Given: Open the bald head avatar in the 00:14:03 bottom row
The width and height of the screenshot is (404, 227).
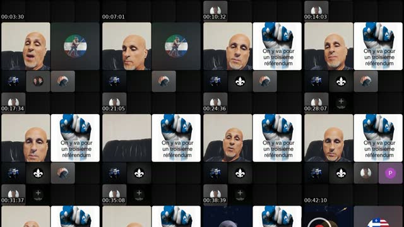Looking at the screenshot, I should pyautogui.click(x=366, y=81).
